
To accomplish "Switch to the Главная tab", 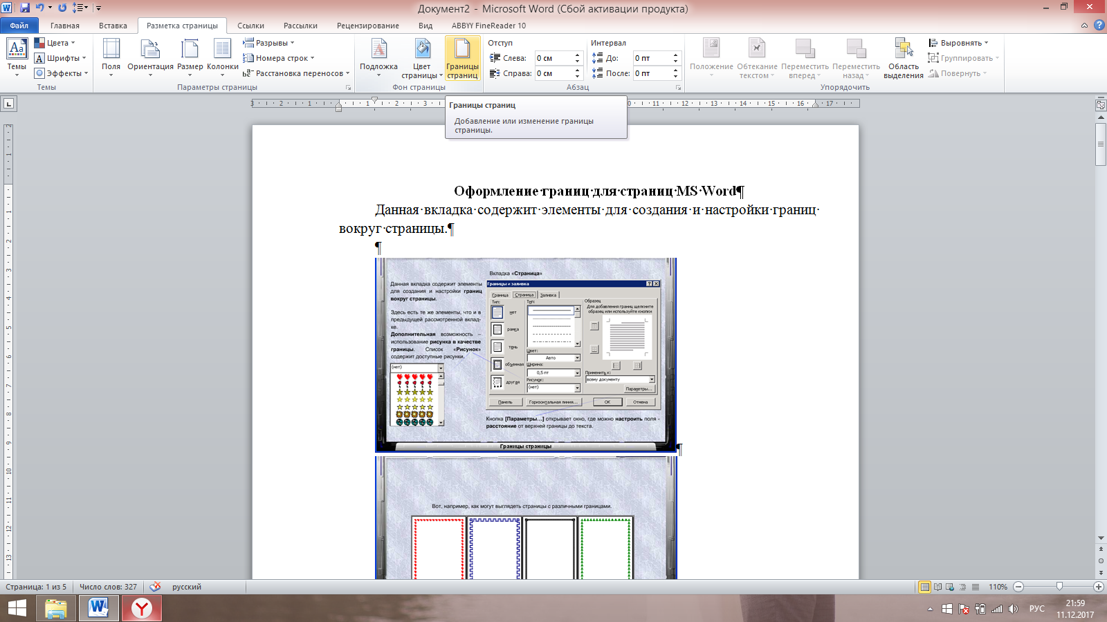I will tap(65, 26).
